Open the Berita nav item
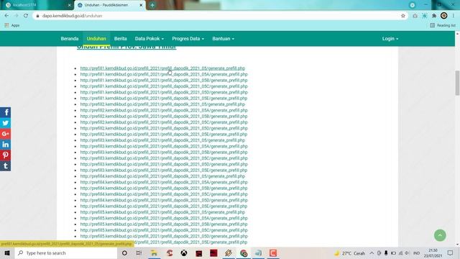The height and width of the screenshot is (259, 460). point(120,39)
